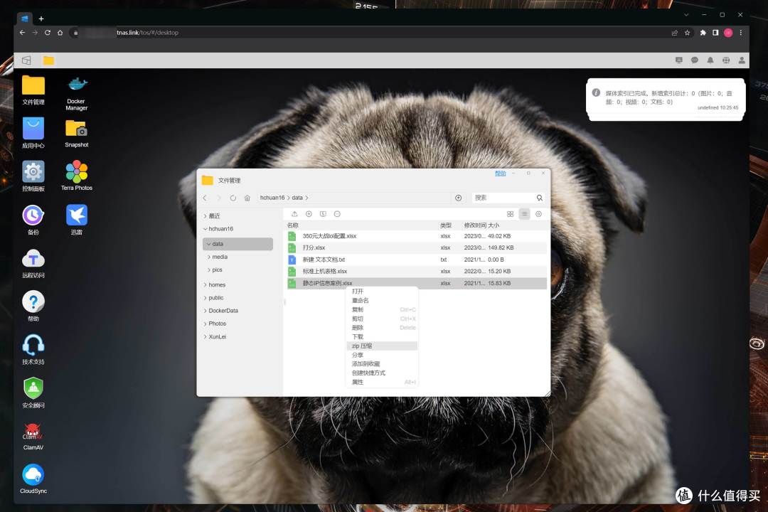This screenshot has height=512, width=768.
Task: Launch ClamAV antivirus from the desktop
Action: (x=33, y=436)
